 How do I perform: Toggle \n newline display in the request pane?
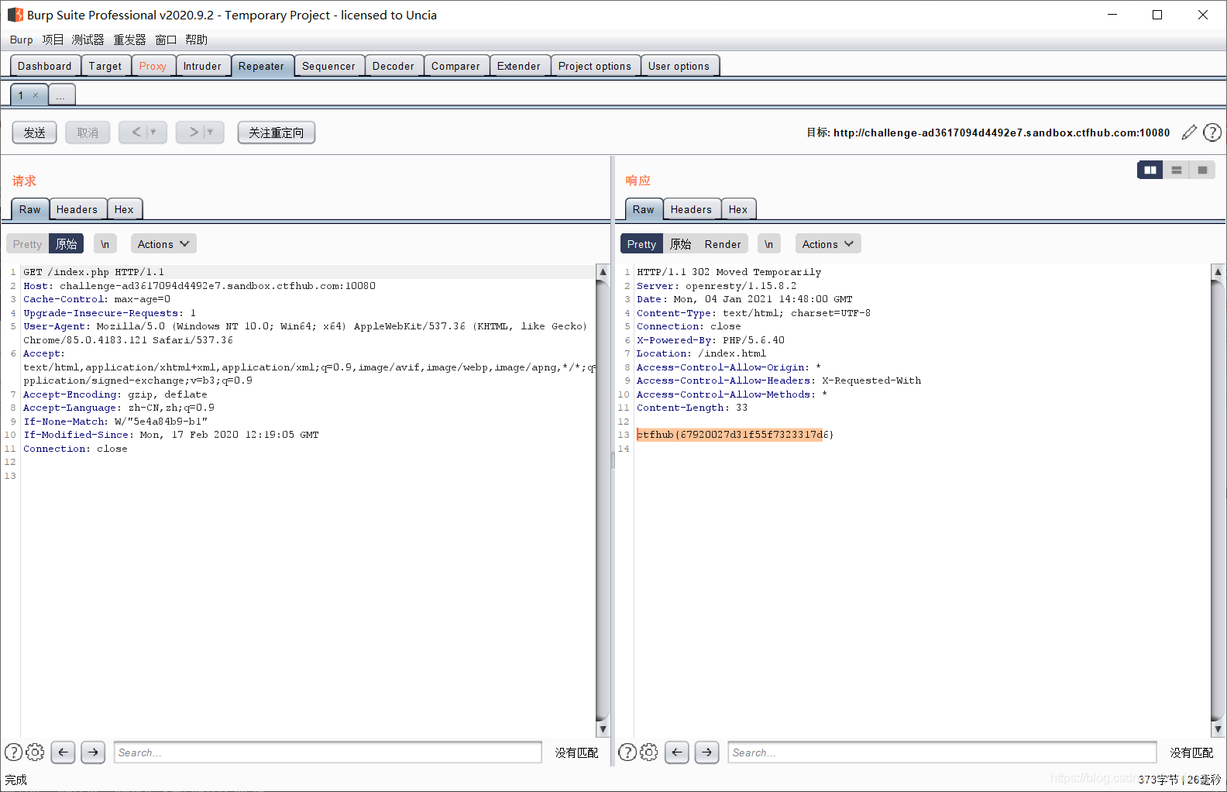(105, 244)
